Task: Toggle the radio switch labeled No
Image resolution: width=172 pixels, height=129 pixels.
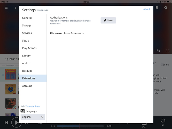Action: click(163, 65)
